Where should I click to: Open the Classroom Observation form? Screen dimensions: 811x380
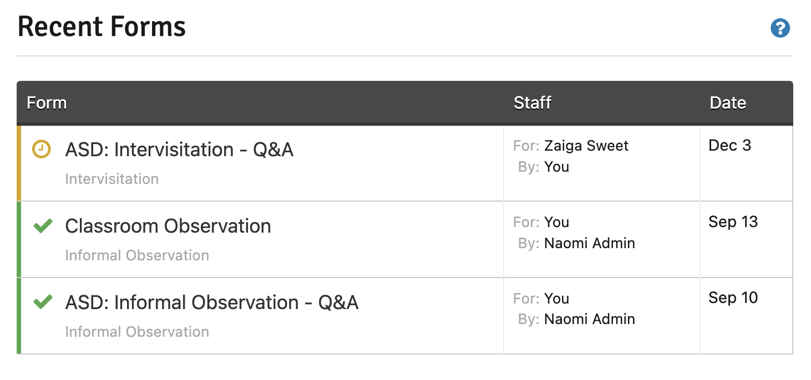pos(168,226)
